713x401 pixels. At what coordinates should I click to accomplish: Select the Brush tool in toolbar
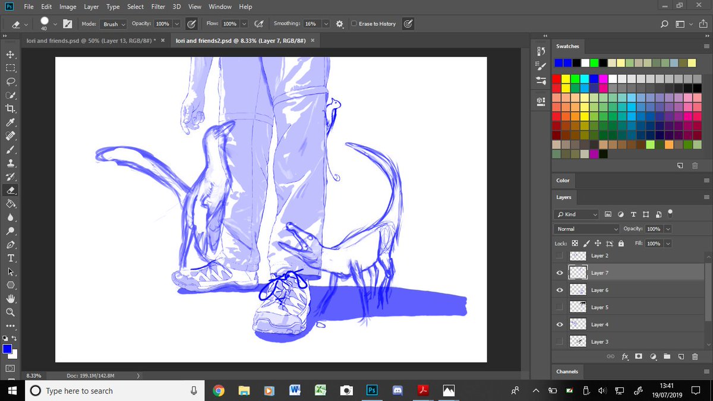pyautogui.click(x=11, y=150)
